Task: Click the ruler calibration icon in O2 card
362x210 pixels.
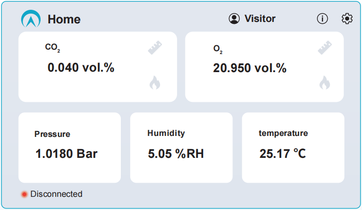Action: [x=325, y=48]
